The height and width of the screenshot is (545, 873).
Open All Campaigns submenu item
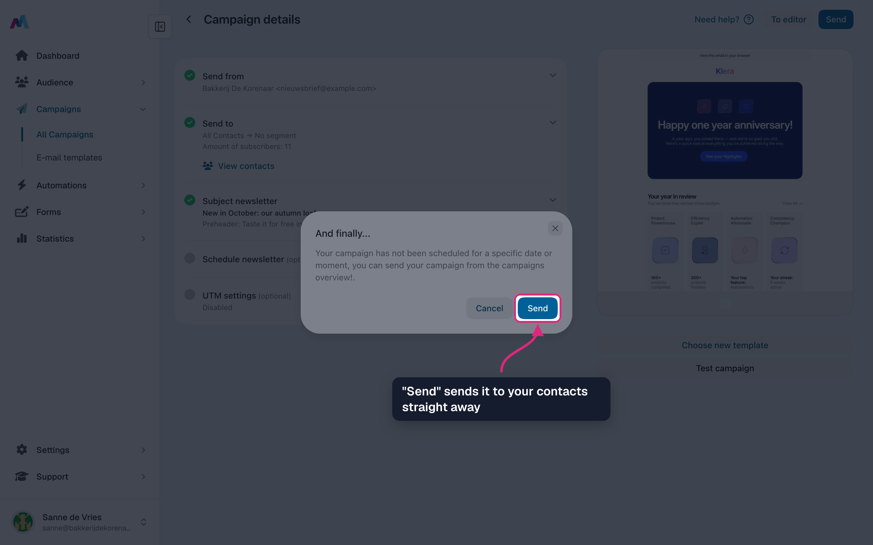pyautogui.click(x=65, y=134)
